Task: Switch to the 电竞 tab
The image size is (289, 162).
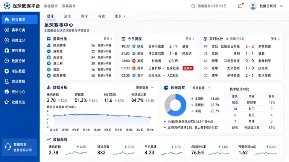Action: coord(102,16)
